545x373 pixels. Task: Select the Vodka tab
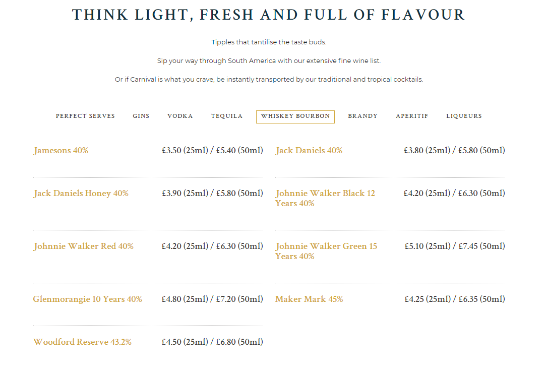click(x=180, y=116)
